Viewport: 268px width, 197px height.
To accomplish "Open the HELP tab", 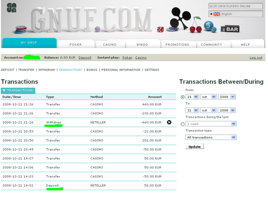I will [245, 44].
